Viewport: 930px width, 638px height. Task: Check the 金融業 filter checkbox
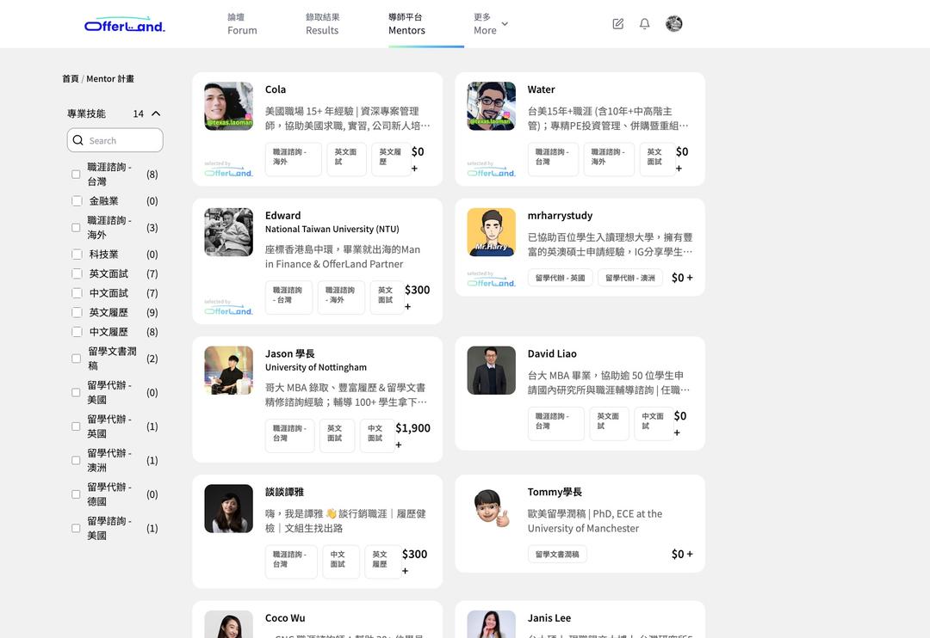(x=77, y=201)
